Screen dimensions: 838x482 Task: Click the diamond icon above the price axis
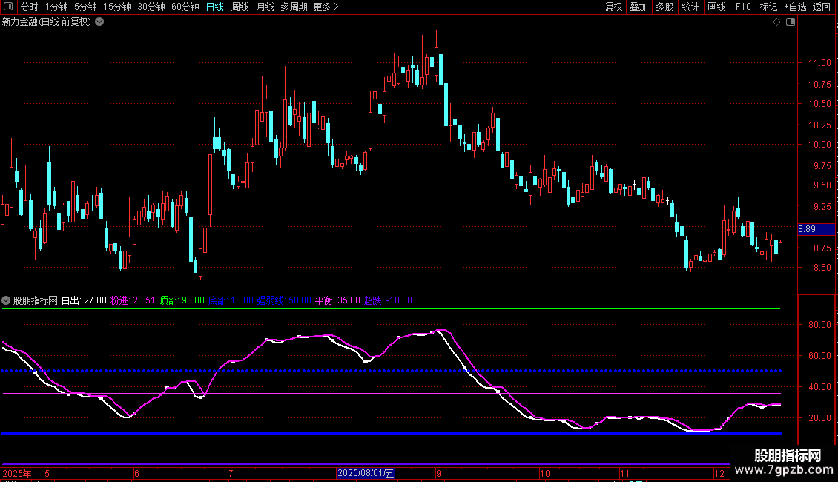tap(776, 22)
